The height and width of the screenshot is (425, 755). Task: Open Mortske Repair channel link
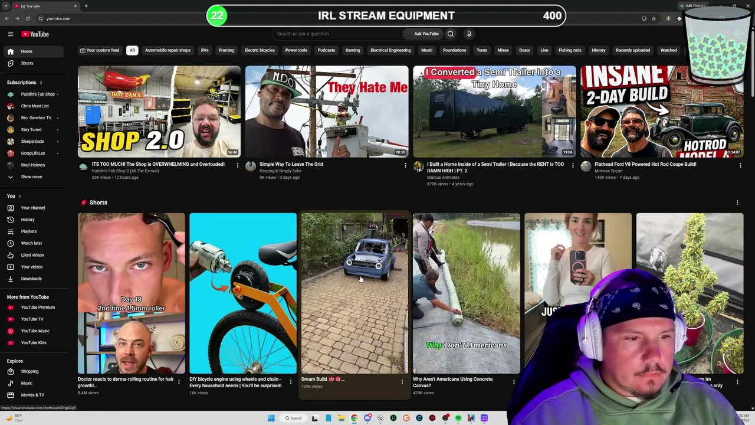(609, 171)
